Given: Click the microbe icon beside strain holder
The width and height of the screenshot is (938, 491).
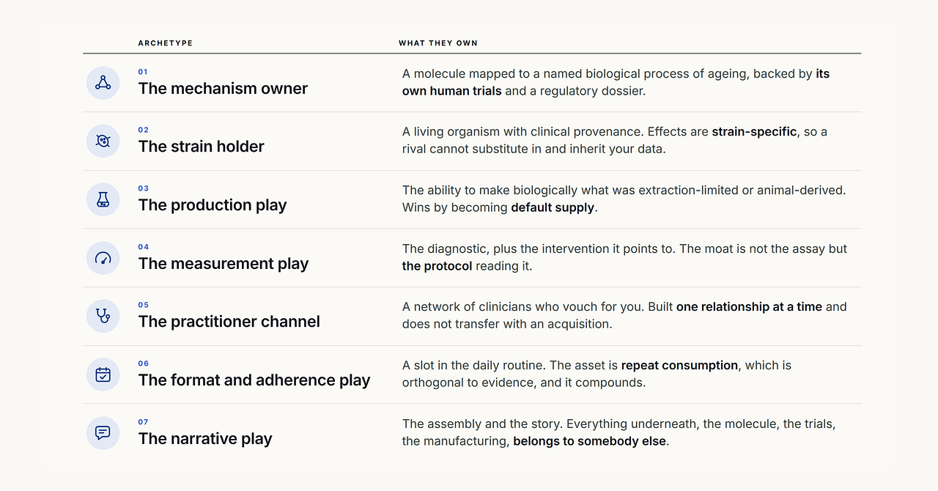Looking at the screenshot, I should pos(103,141).
